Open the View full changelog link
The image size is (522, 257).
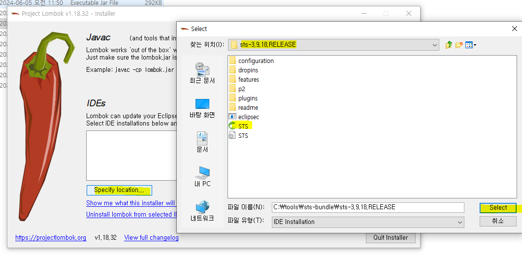[x=151, y=237]
